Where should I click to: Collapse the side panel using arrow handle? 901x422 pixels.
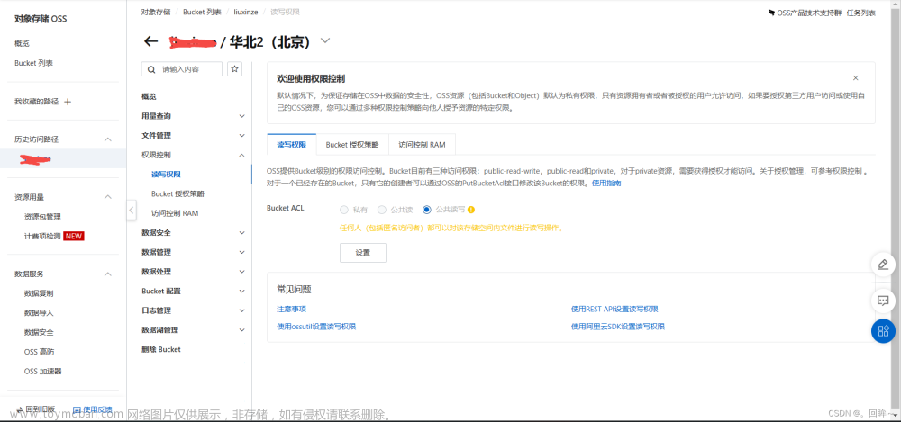tap(131, 211)
